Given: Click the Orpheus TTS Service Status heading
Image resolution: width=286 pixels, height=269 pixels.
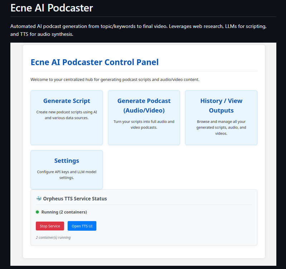Looking at the screenshot, I should pyautogui.click(x=75, y=198).
